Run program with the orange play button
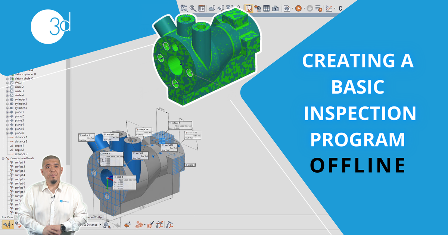 click(x=298, y=8)
